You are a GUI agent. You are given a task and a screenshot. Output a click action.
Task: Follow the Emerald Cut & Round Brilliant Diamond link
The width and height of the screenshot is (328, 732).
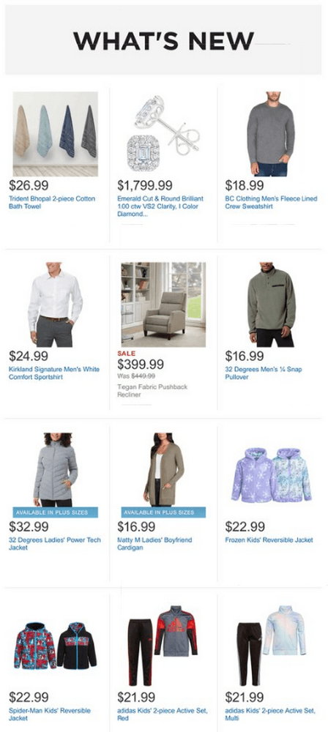pos(160,206)
